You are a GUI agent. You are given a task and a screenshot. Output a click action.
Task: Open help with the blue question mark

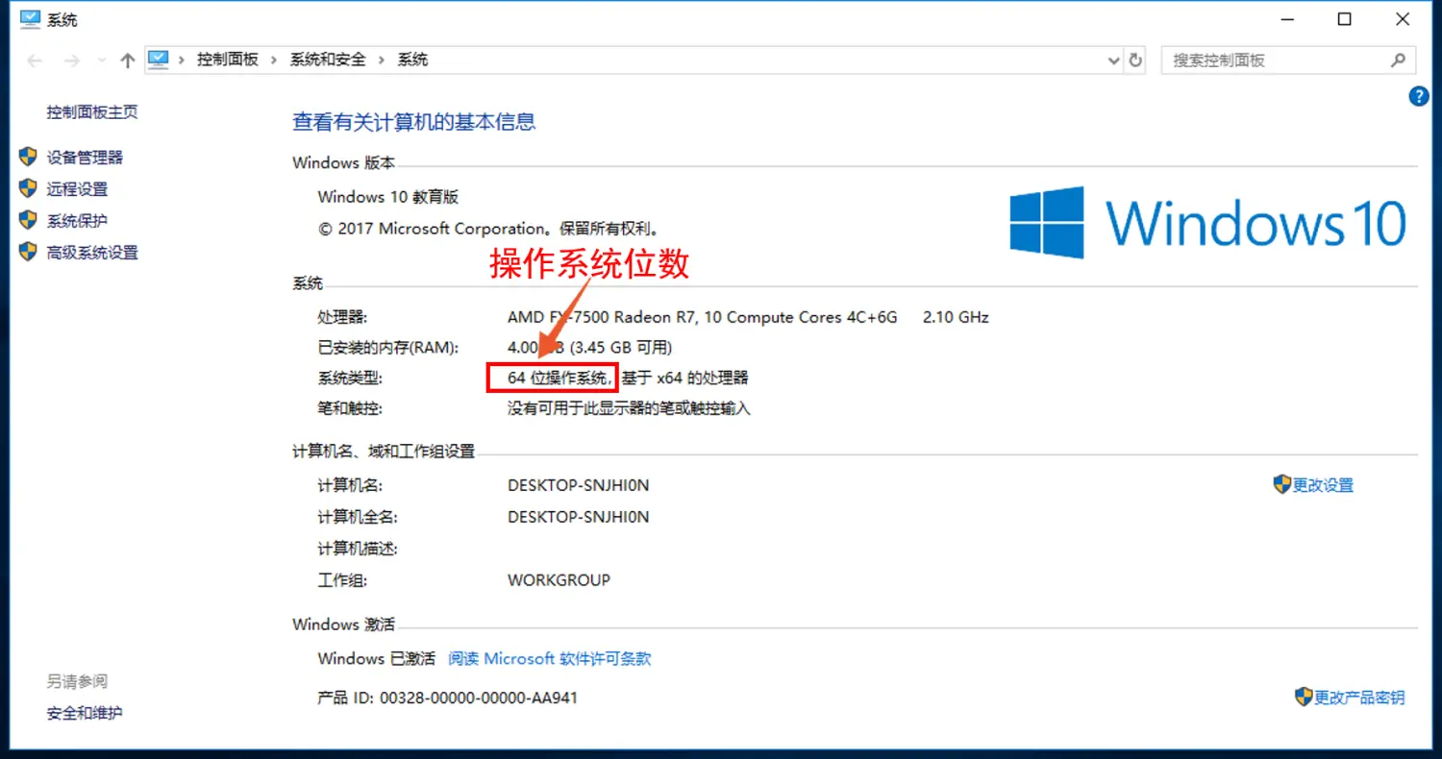click(1418, 96)
